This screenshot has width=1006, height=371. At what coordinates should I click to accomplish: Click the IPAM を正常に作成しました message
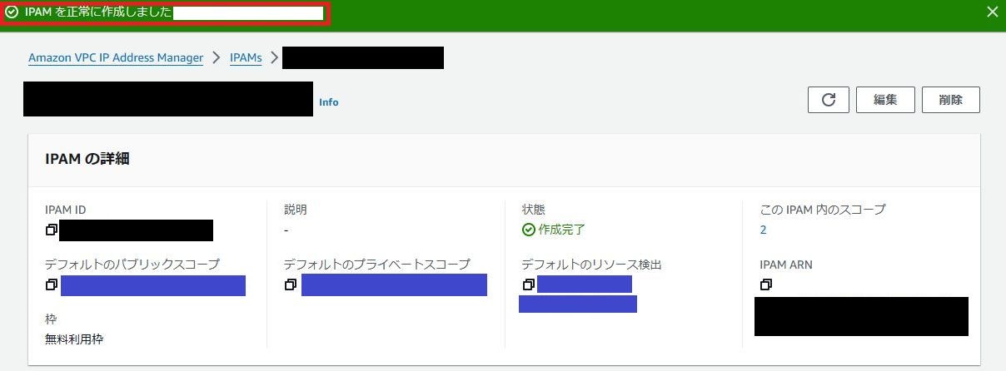tap(97, 12)
